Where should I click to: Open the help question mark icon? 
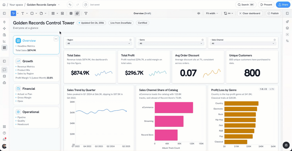[4, 133]
